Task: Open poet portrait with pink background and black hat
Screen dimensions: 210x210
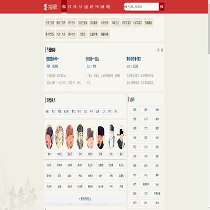Action: (49, 137)
